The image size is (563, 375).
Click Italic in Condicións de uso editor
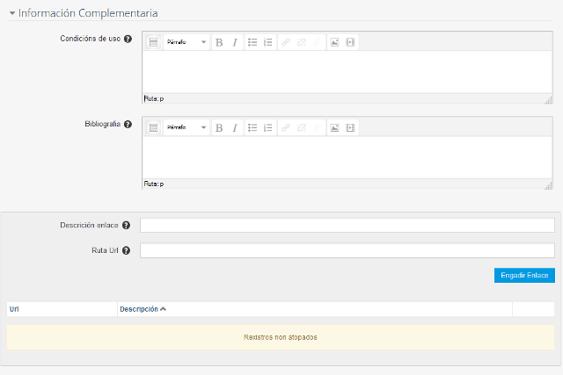235,42
